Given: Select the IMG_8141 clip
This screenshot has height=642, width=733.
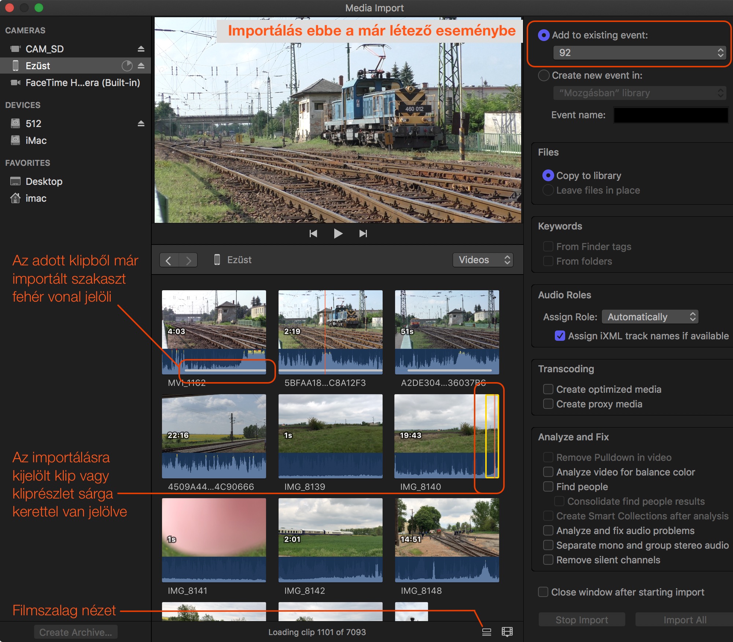Looking at the screenshot, I should point(214,540).
